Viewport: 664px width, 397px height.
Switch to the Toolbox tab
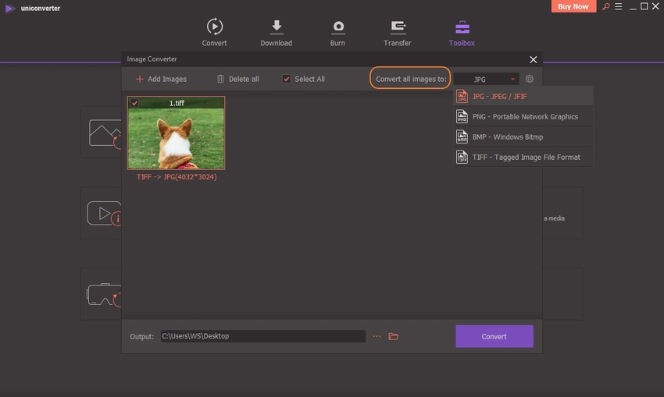pos(461,31)
